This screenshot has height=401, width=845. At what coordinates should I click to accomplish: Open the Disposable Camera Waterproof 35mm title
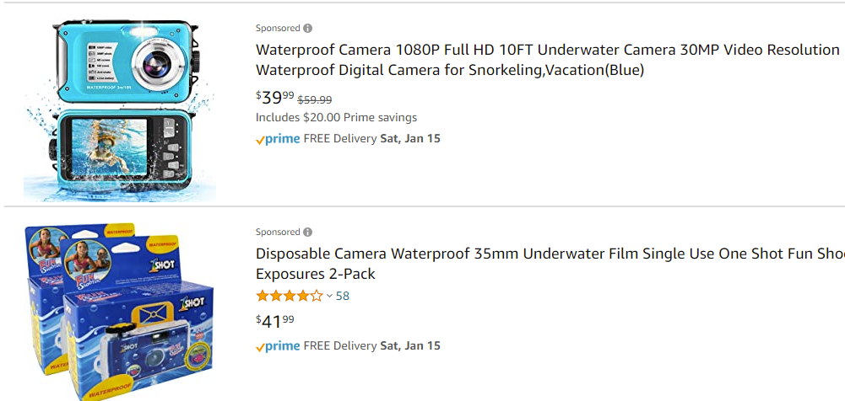(x=549, y=254)
